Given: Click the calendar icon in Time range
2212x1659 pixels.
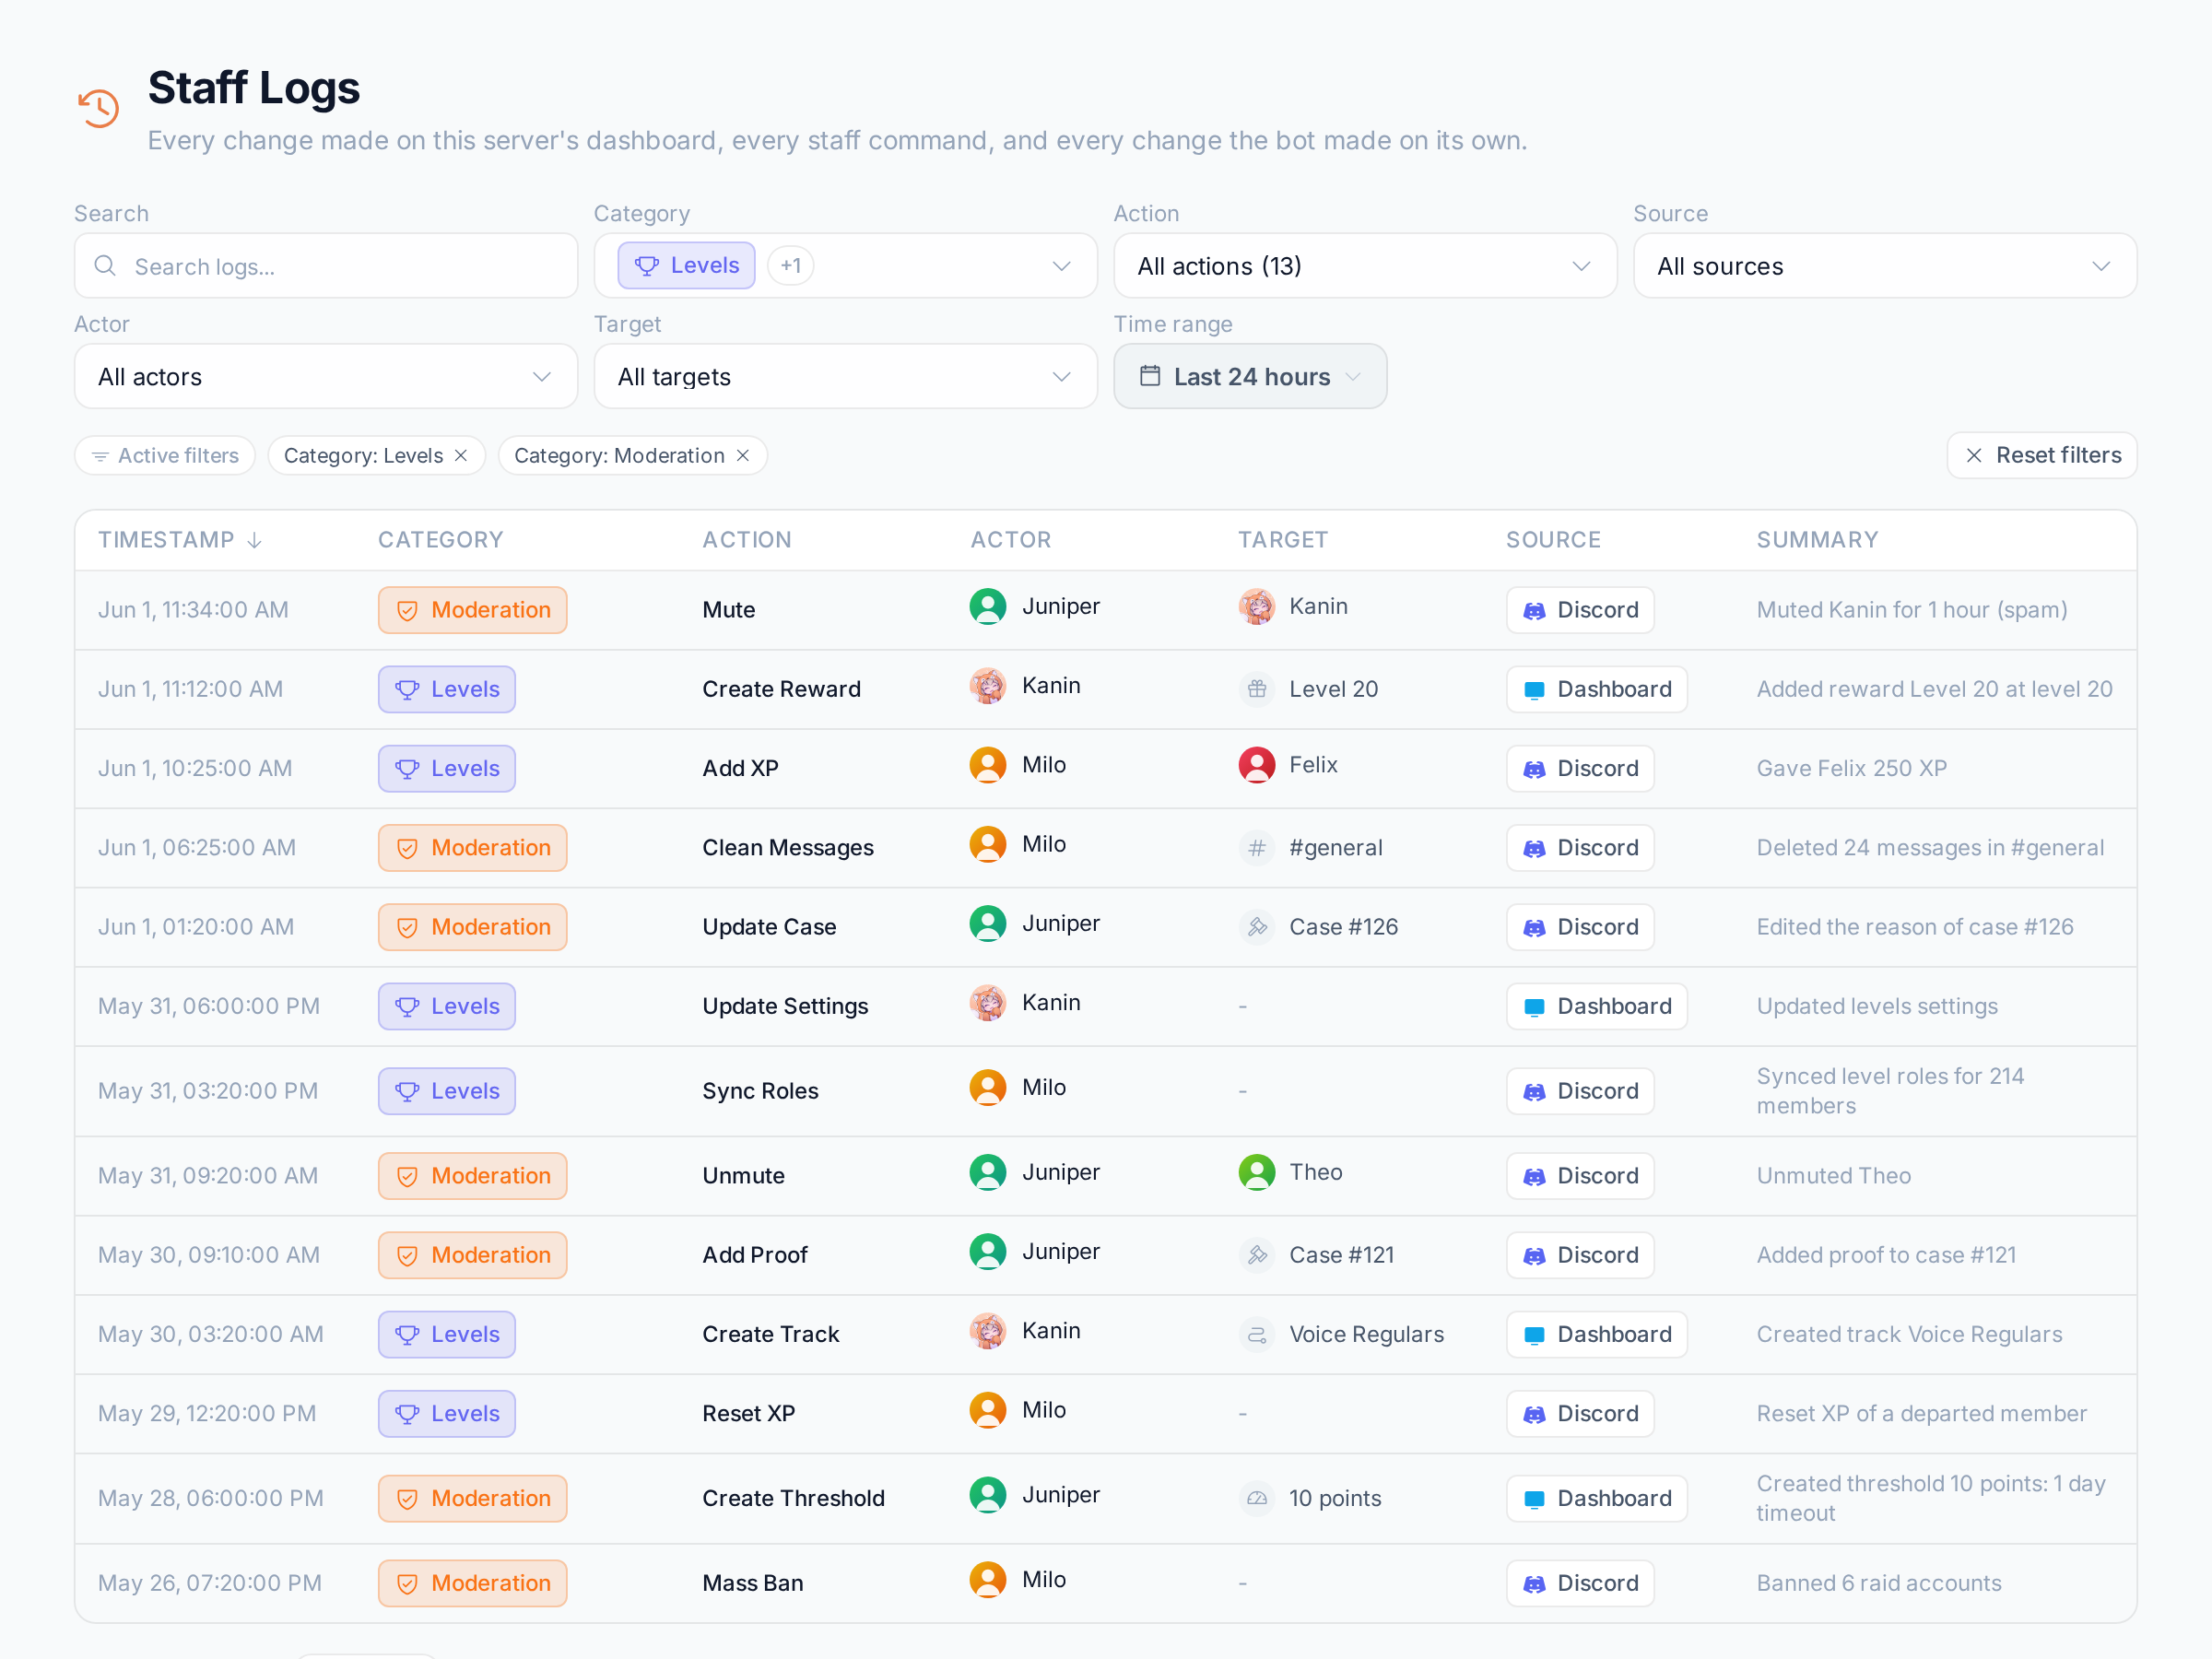Looking at the screenshot, I should (1150, 376).
